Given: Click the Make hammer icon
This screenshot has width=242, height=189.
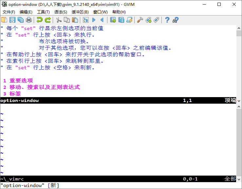Looking at the screenshot, I should tap(140, 20).
